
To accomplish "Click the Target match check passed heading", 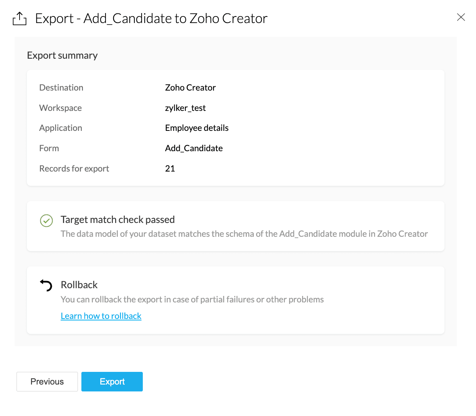I will pyautogui.click(x=117, y=220).
